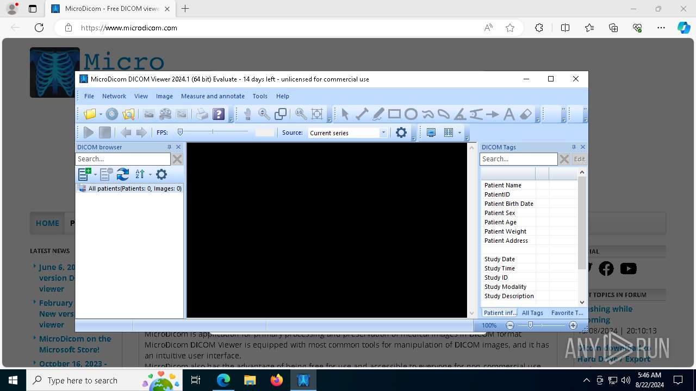Open DICOM browser settings gear

[161, 174]
